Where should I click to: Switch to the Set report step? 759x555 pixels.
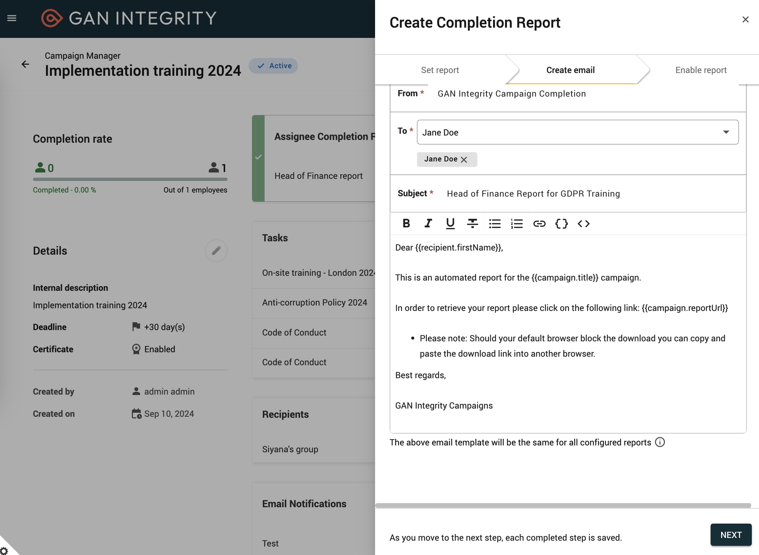[440, 70]
